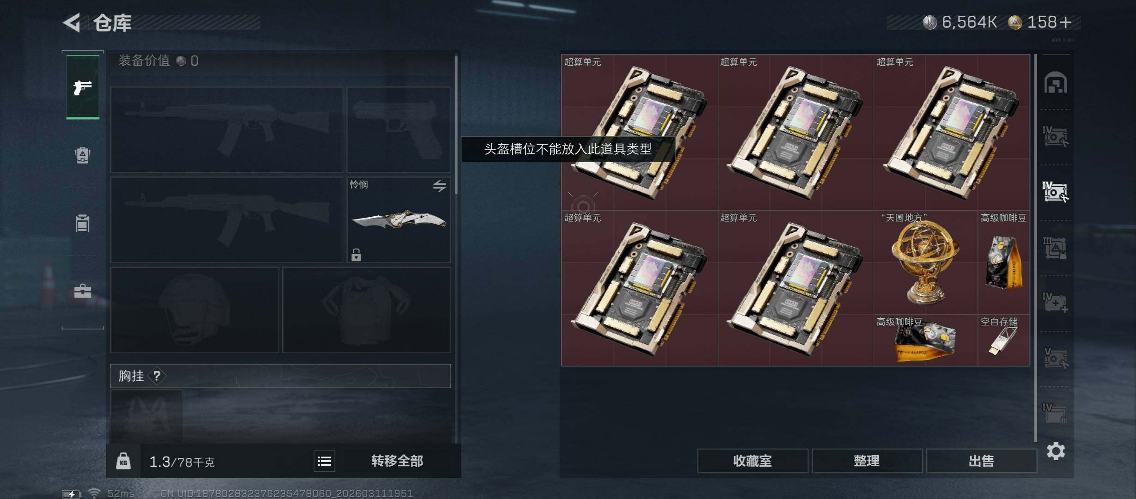
Task: Open the 收藏室 collection room
Action: [x=752, y=461]
